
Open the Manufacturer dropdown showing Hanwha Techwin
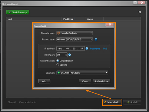pos(74,33)
